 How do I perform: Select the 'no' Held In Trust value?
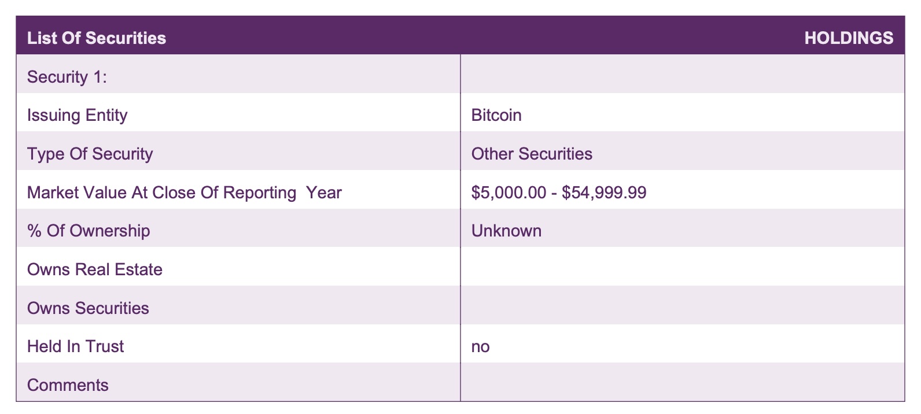pos(480,347)
